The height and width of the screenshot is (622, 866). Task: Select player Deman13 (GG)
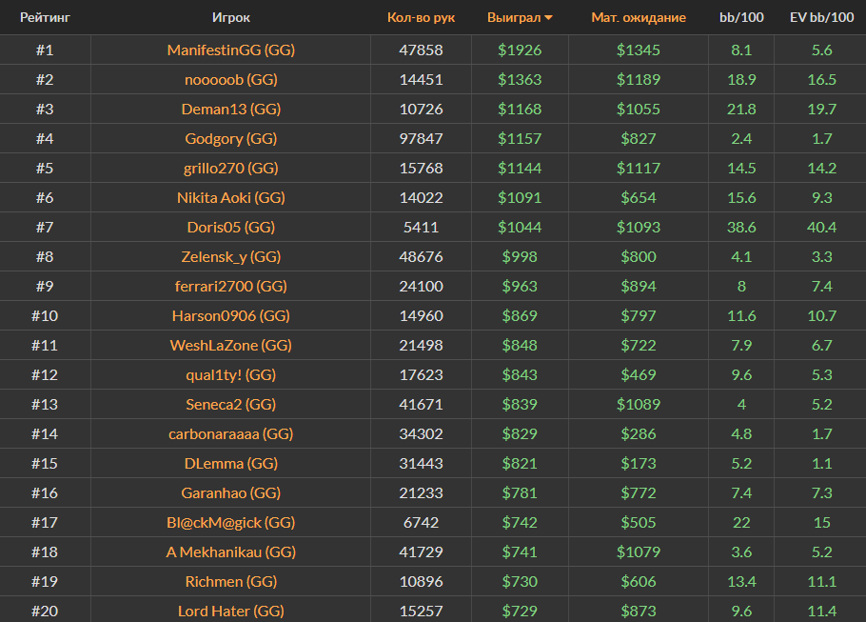[x=231, y=109]
